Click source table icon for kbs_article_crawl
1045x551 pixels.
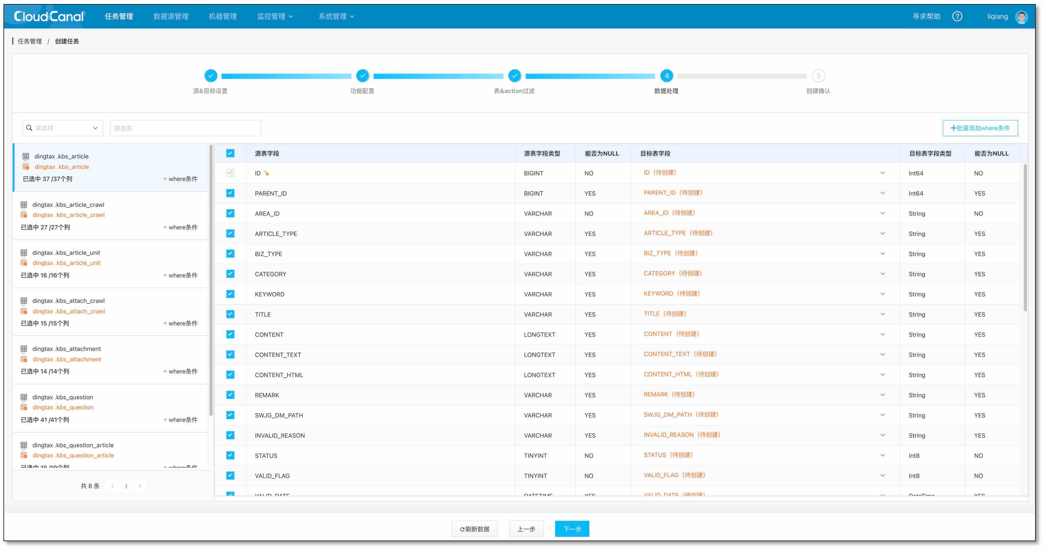[24, 205]
